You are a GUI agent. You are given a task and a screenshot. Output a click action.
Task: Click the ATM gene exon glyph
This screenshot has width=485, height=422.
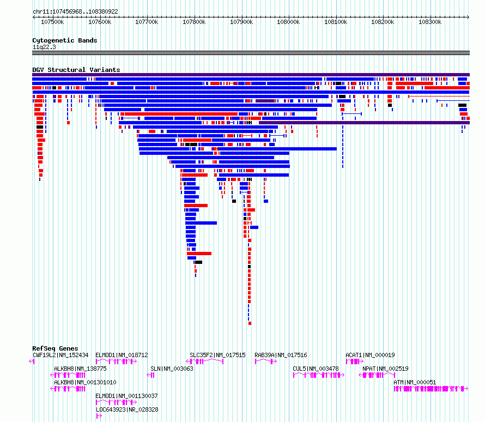coord(431,389)
